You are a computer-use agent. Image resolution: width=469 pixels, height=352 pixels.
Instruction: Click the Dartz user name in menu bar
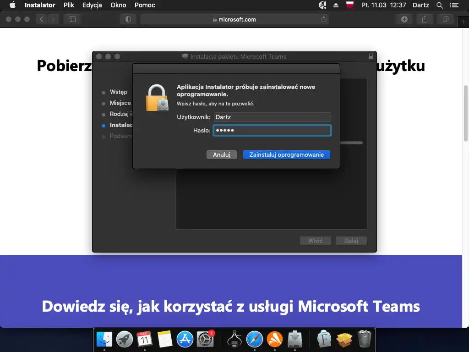pos(420,5)
